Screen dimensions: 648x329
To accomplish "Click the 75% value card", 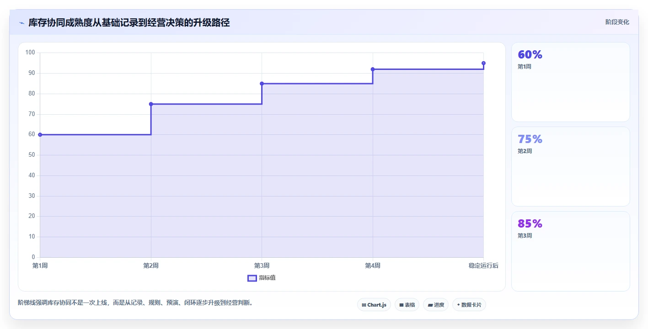I will (570, 167).
